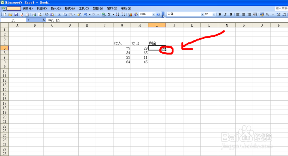The image size is (288, 156).
Task: Click the help question search box
Action: pyautogui.click(x=281, y=8)
